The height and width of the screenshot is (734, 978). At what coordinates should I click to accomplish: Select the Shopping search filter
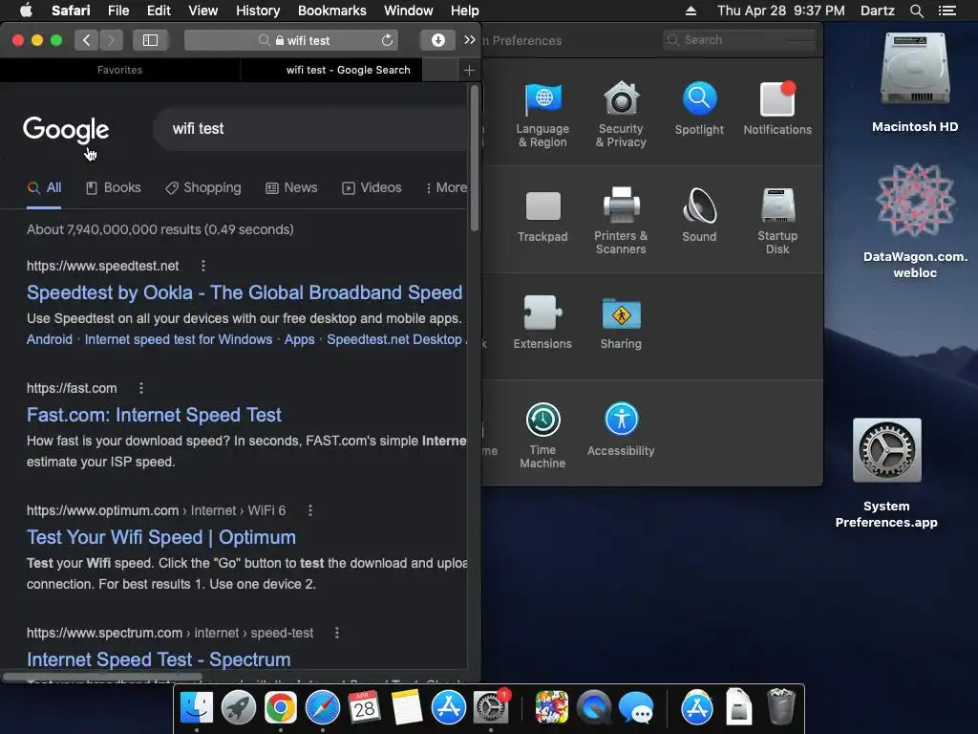(203, 188)
